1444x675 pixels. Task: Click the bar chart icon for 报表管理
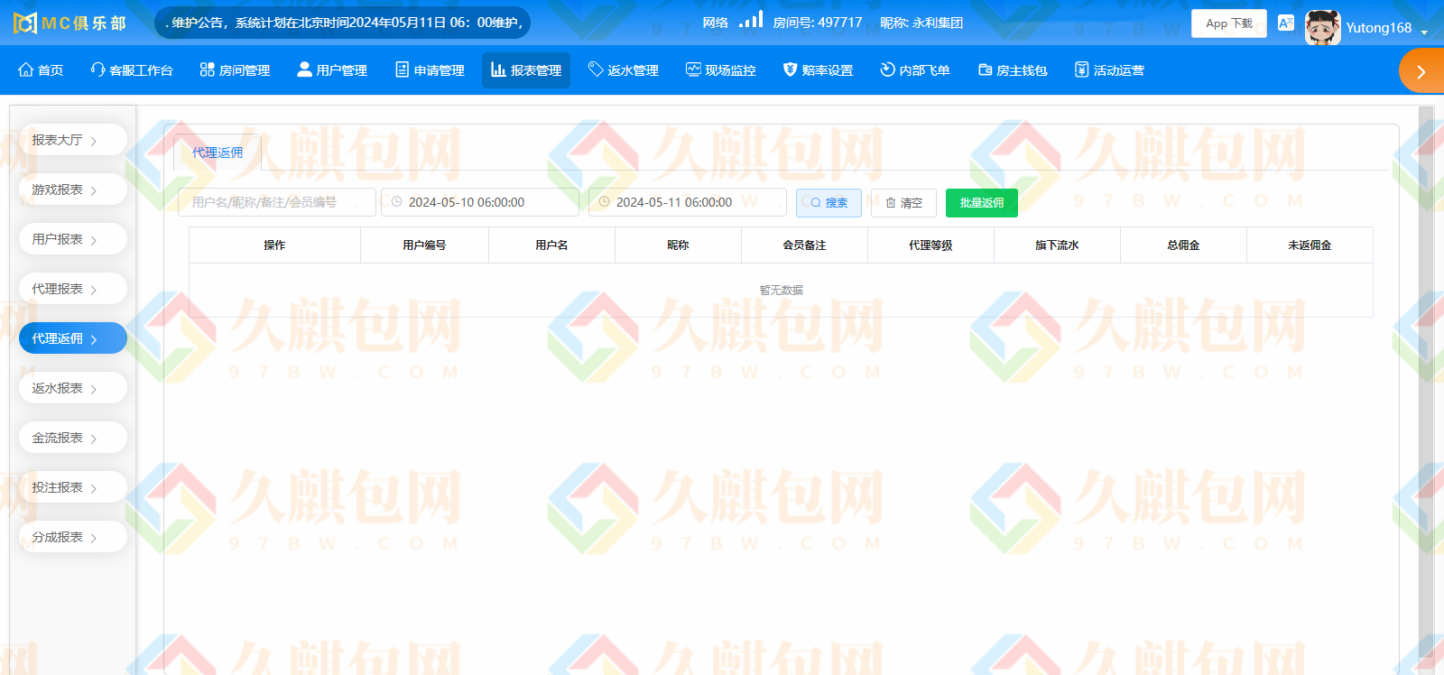tap(498, 69)
